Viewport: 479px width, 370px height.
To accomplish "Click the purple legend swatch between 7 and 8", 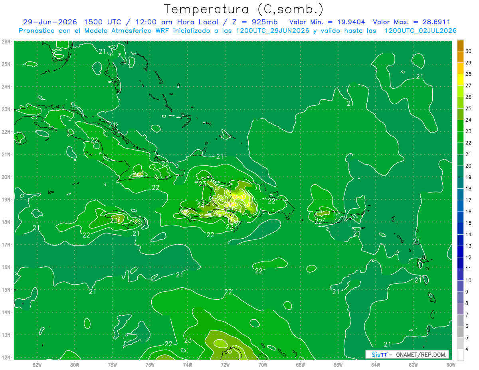I will [x=460, y=309].
